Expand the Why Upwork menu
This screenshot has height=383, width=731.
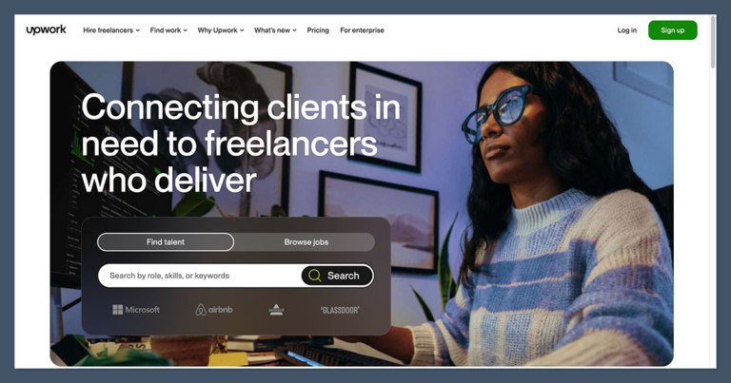(221, 30)
